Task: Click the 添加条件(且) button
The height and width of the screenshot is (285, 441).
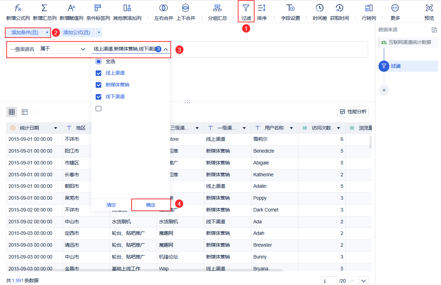Action: 25,33
